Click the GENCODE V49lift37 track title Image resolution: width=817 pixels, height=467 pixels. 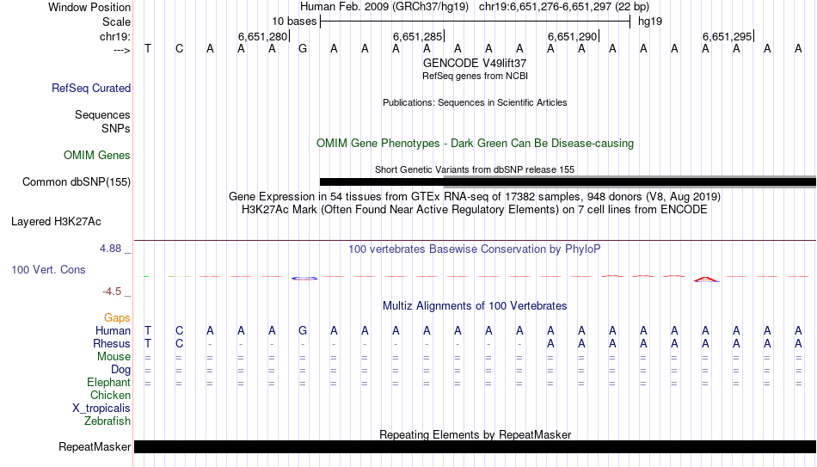[x=475, y=63]
